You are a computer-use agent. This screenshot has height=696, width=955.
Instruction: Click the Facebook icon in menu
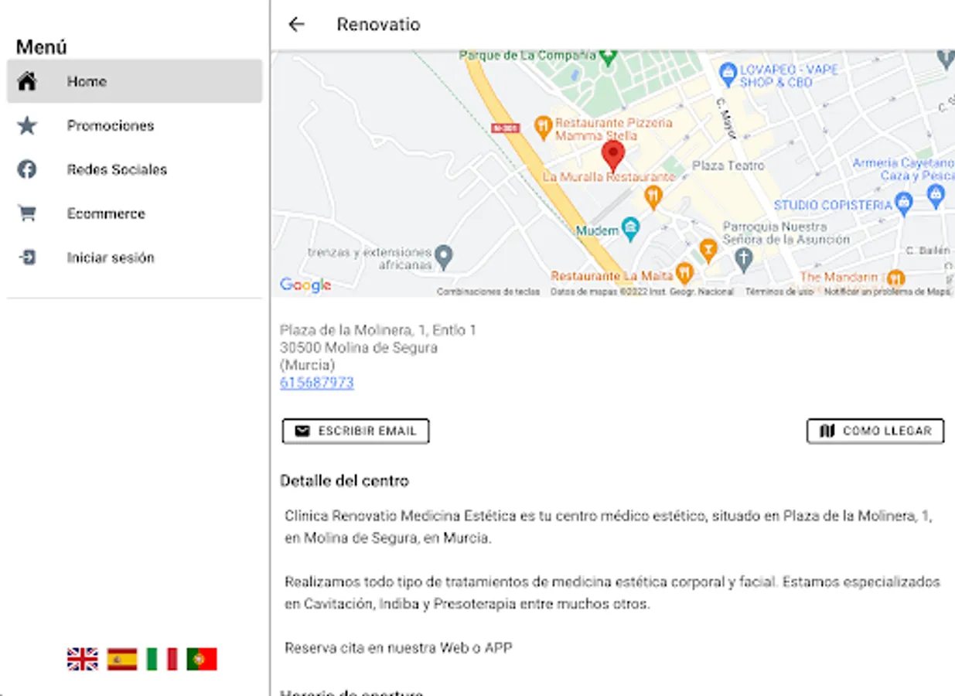(27, 169)
